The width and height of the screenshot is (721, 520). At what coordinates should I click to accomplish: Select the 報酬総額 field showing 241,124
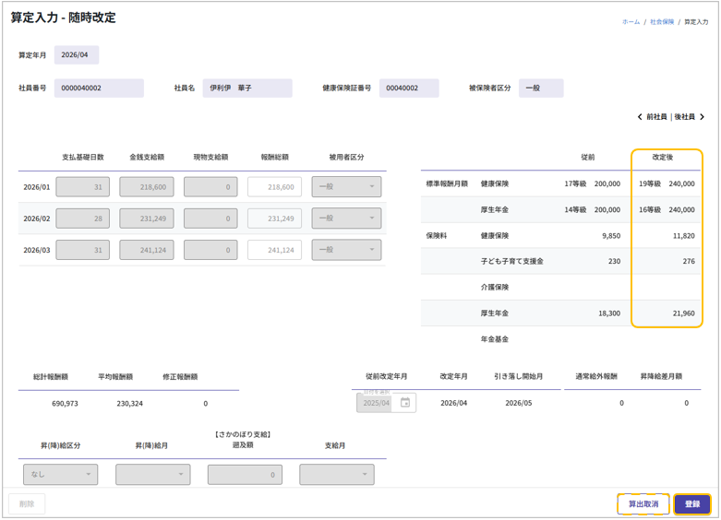pyautogui.click(x=274, y=250)
